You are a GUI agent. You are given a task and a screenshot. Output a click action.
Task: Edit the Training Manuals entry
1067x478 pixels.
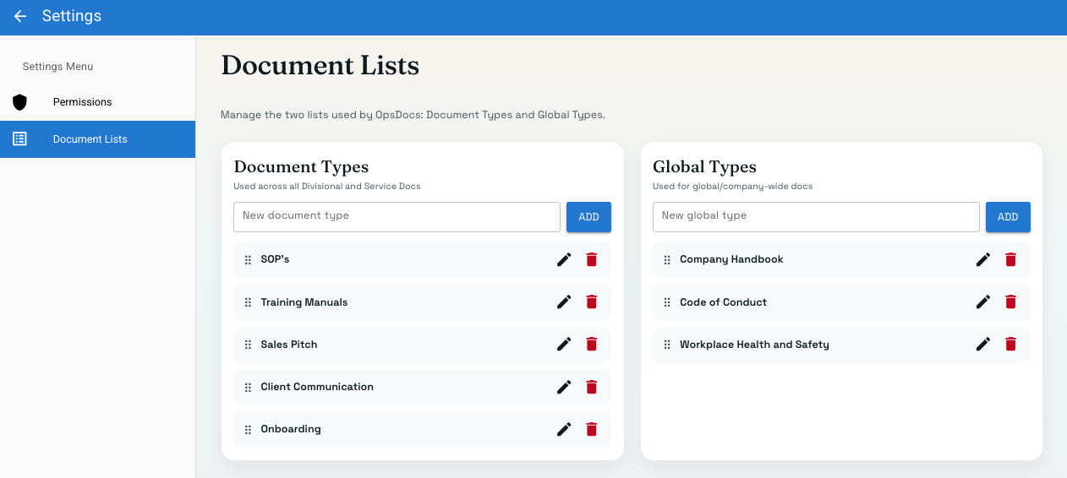tap(564, 301)
